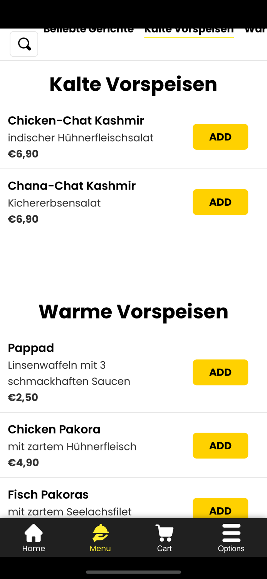Add Chana-Chat Kashmir to the cart
267x579 pixels.
(x=220, y=202)
